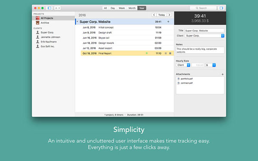Select Eco Soft Inc. client
Image resolution: width=258 pixels, height=161 pixels.
(x=48, y=46)
